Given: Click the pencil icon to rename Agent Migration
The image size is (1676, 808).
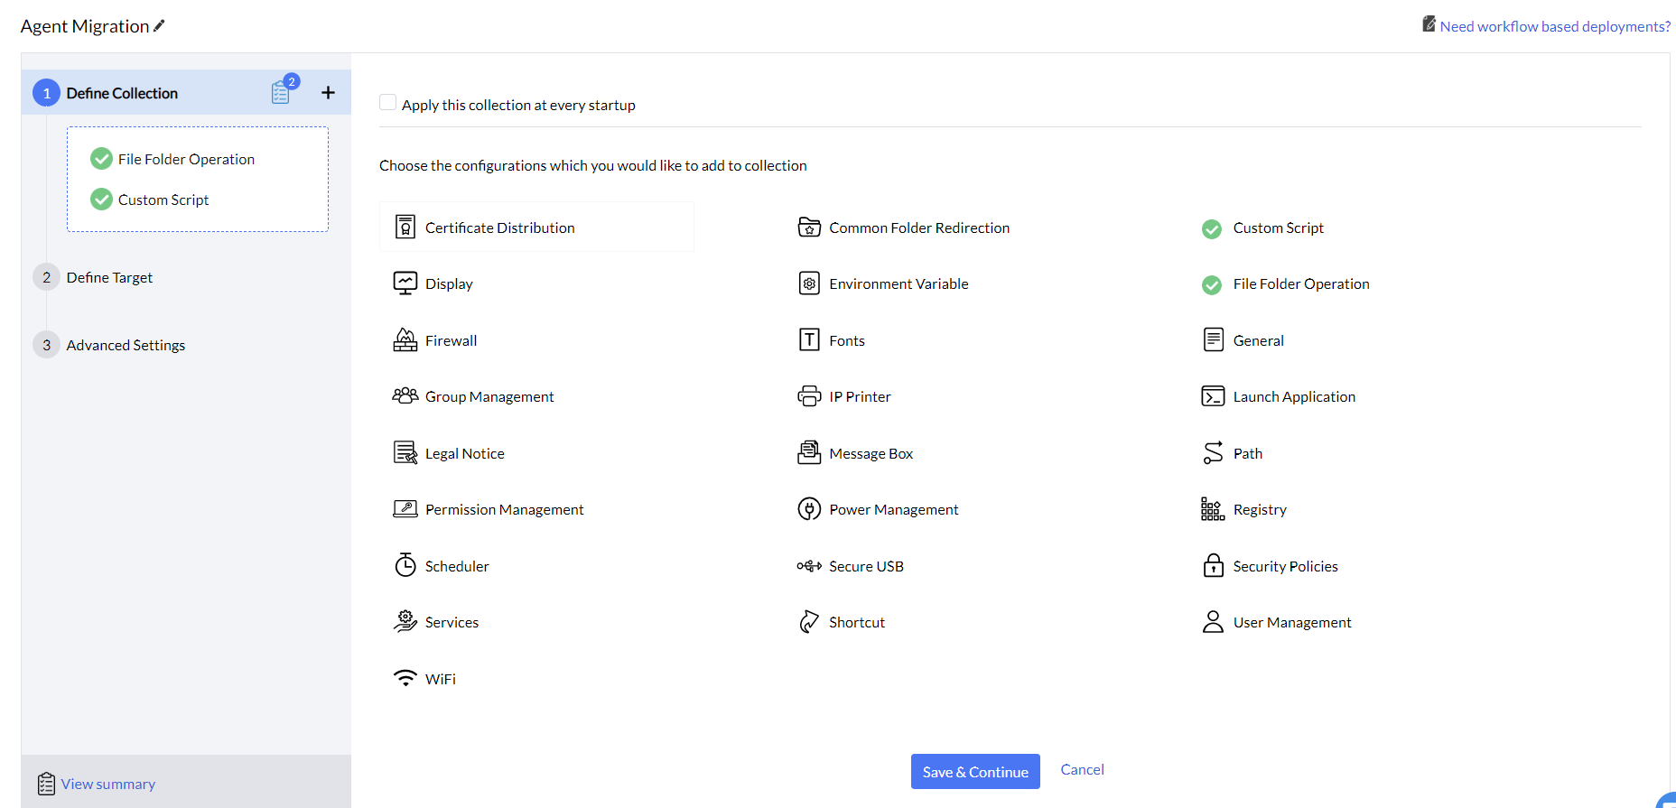Looking at the screenshot, I should pyautogui.click(x=160, y=26).
